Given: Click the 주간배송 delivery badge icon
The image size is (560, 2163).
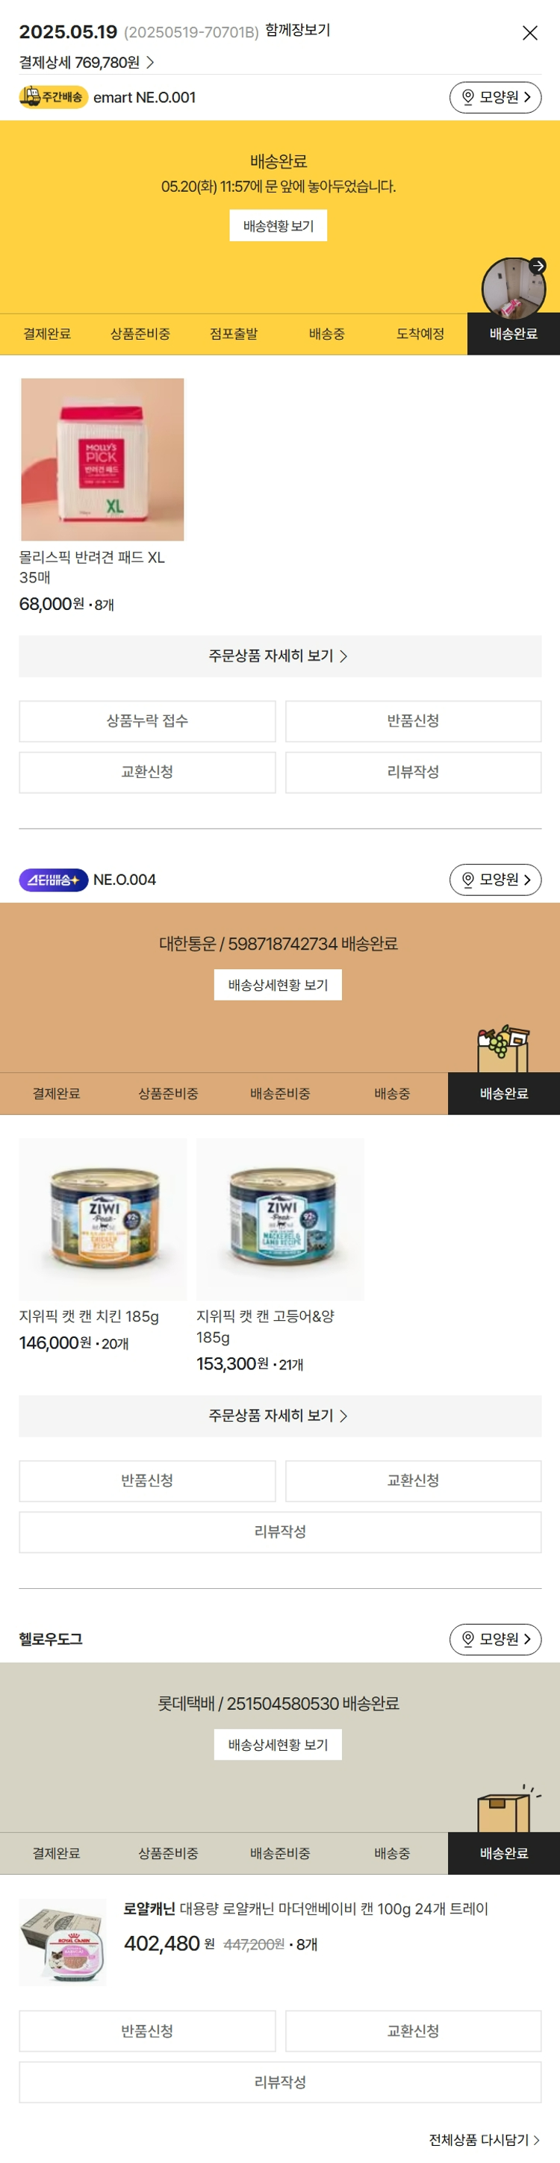Looking at the screenshot, I should point(54,97).
